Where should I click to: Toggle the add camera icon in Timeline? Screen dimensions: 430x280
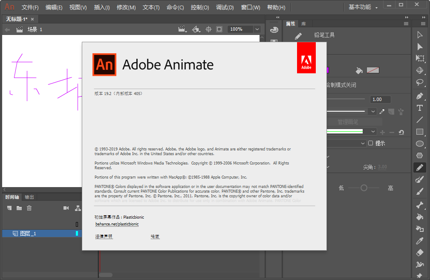[x=66, y=208]
